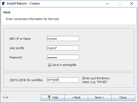Click the 'Host' heading
The height and width of the screenshot is (103, 138).
[x=7, y=12]
